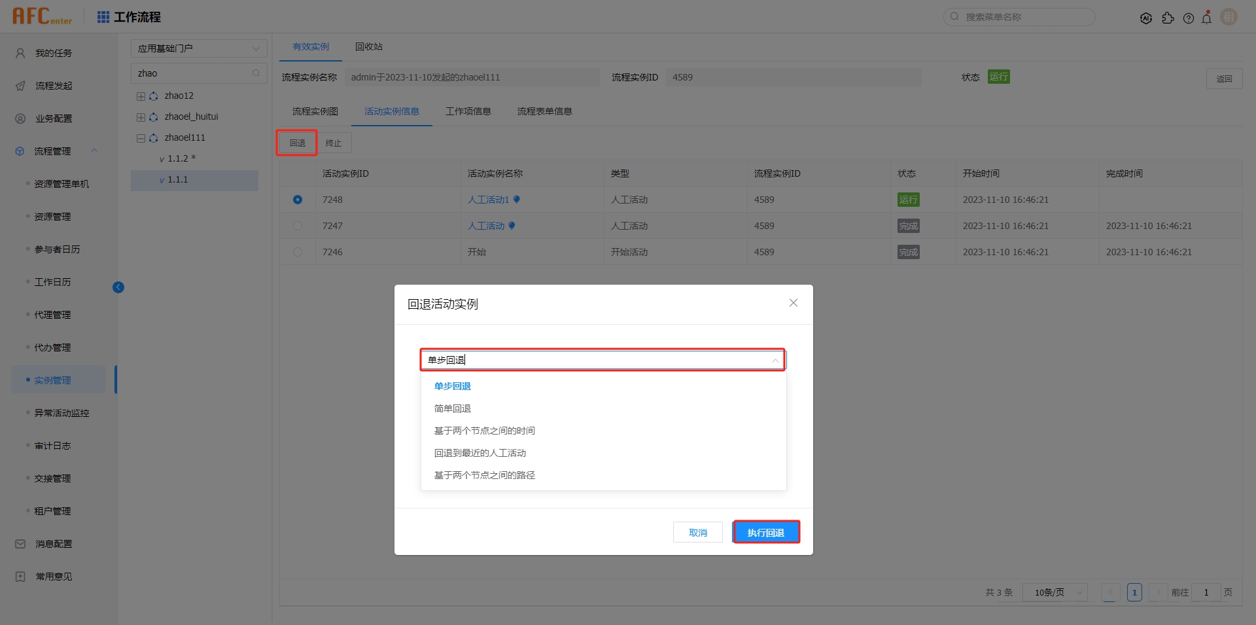Click the user avatar in top right corner
Viewport: 1256px width, 625px height.
coord(1229,17)
